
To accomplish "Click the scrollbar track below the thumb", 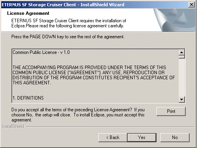I will [x=182, y=78].
